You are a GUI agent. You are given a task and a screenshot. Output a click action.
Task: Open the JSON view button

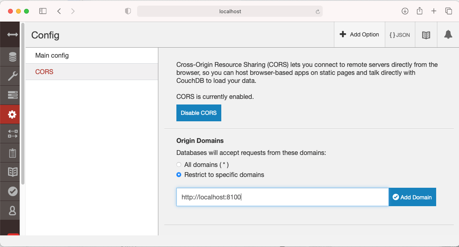pos(400,35)
